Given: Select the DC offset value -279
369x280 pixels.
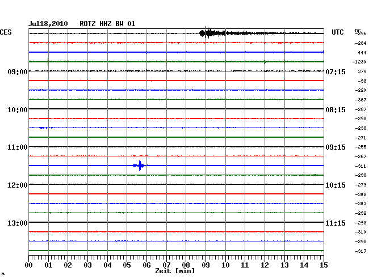Looking at the screenshot, I should pyautogui.click(x=360, y=185).
